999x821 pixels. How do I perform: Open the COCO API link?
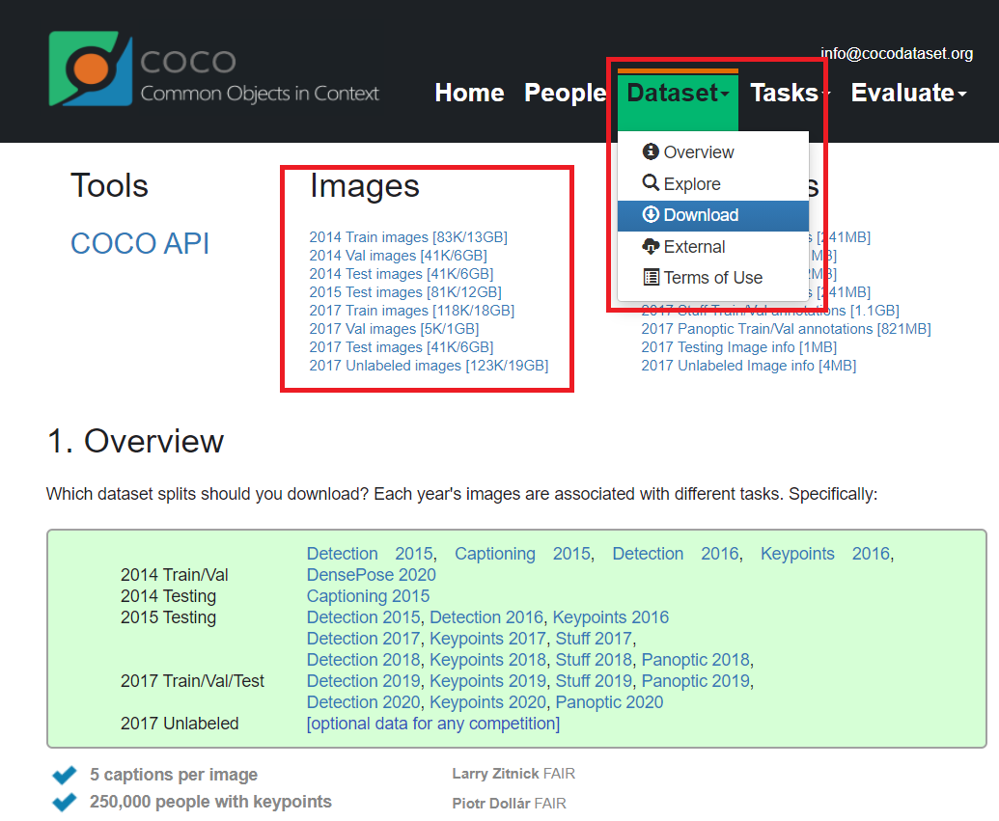(x=140, y=243)
